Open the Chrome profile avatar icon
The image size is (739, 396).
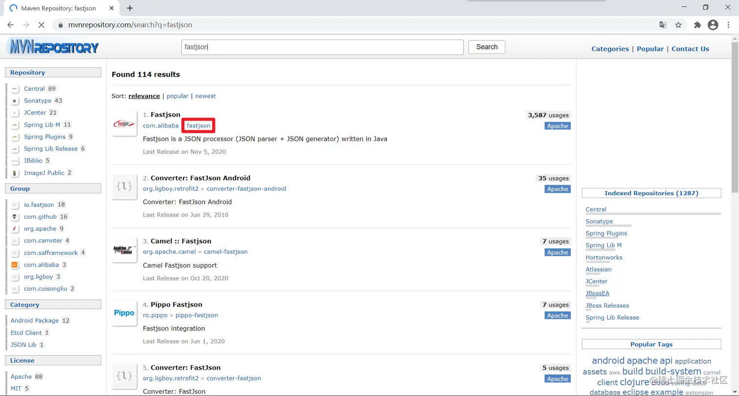[713, 25]
